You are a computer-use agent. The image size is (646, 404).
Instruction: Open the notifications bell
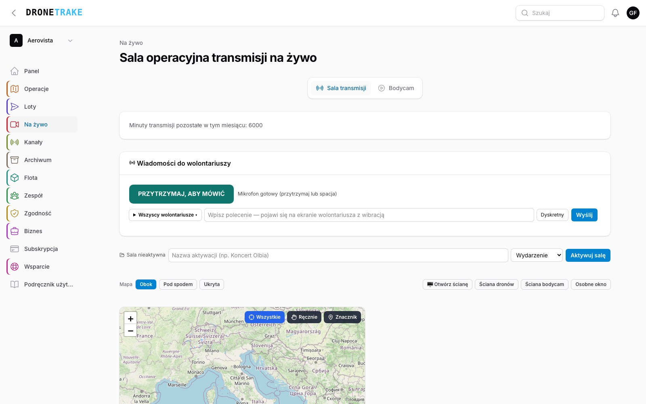[615, 13]
